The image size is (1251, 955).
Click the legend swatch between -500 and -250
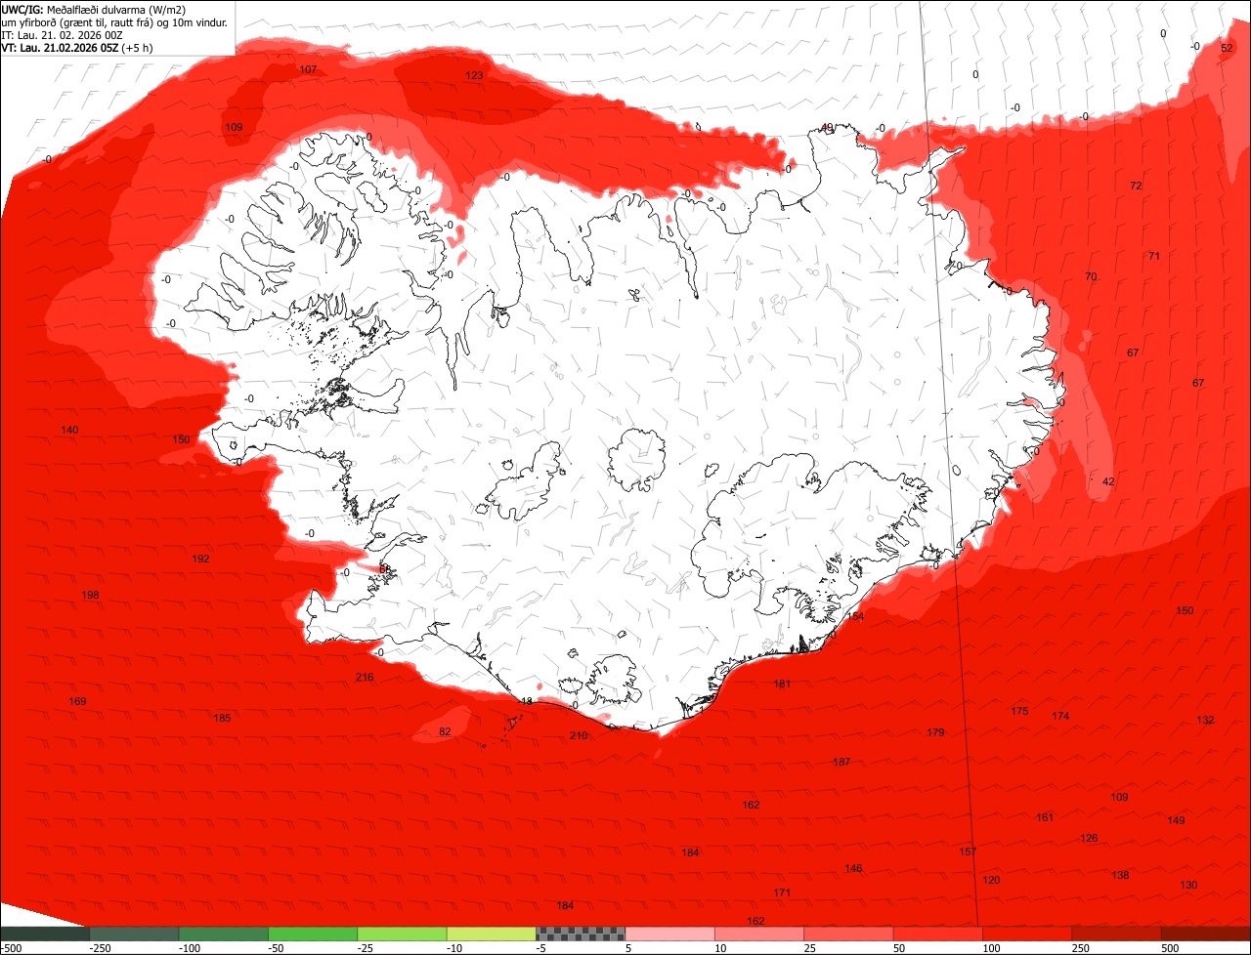(45, 934)
